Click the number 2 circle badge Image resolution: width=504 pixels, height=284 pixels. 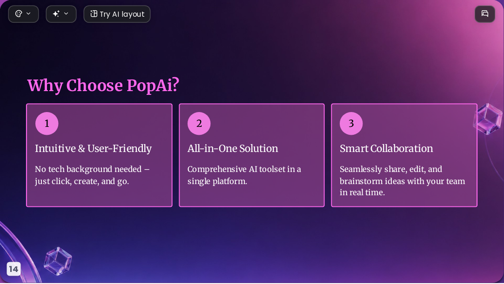click(x=199, y=124)
